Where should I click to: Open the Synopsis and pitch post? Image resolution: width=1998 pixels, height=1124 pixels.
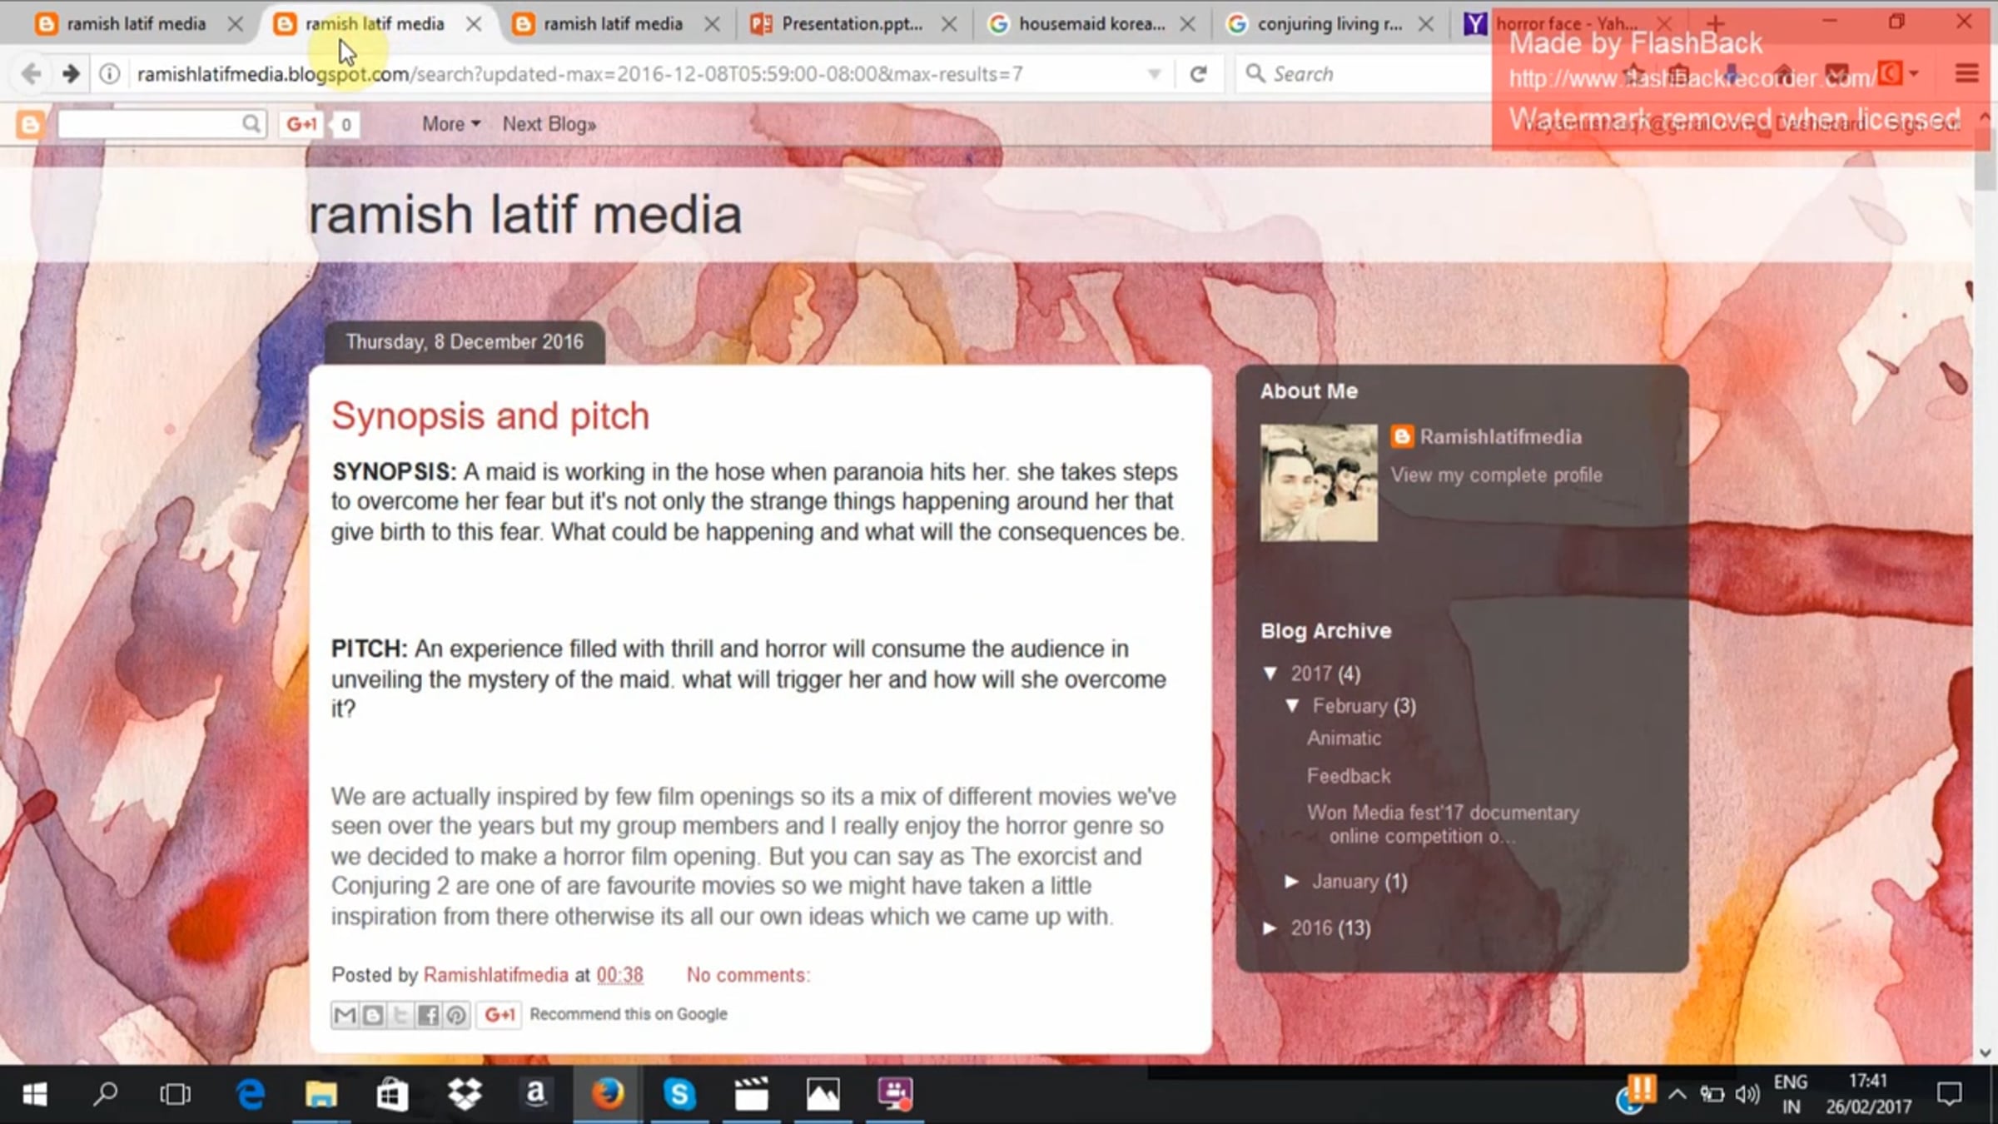point(490,415)
